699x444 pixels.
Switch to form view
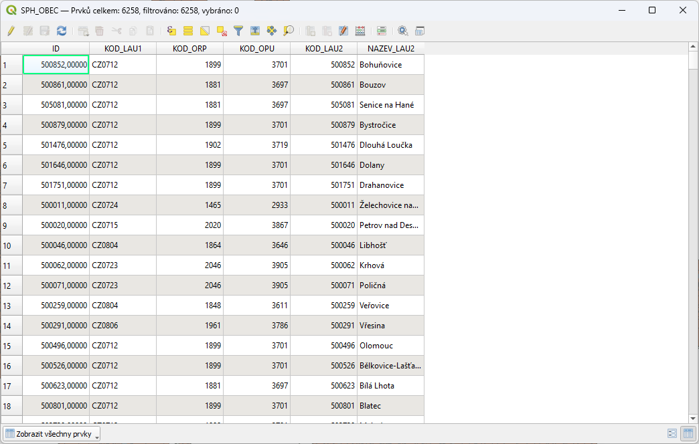pos(672,434)
